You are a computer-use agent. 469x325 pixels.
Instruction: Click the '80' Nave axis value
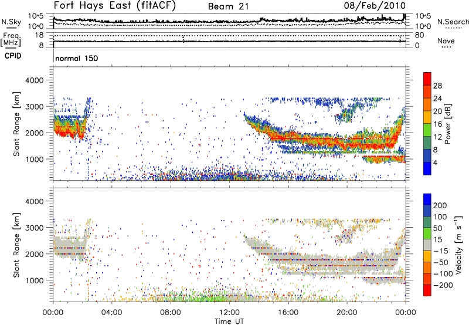(x=419, y=35)
